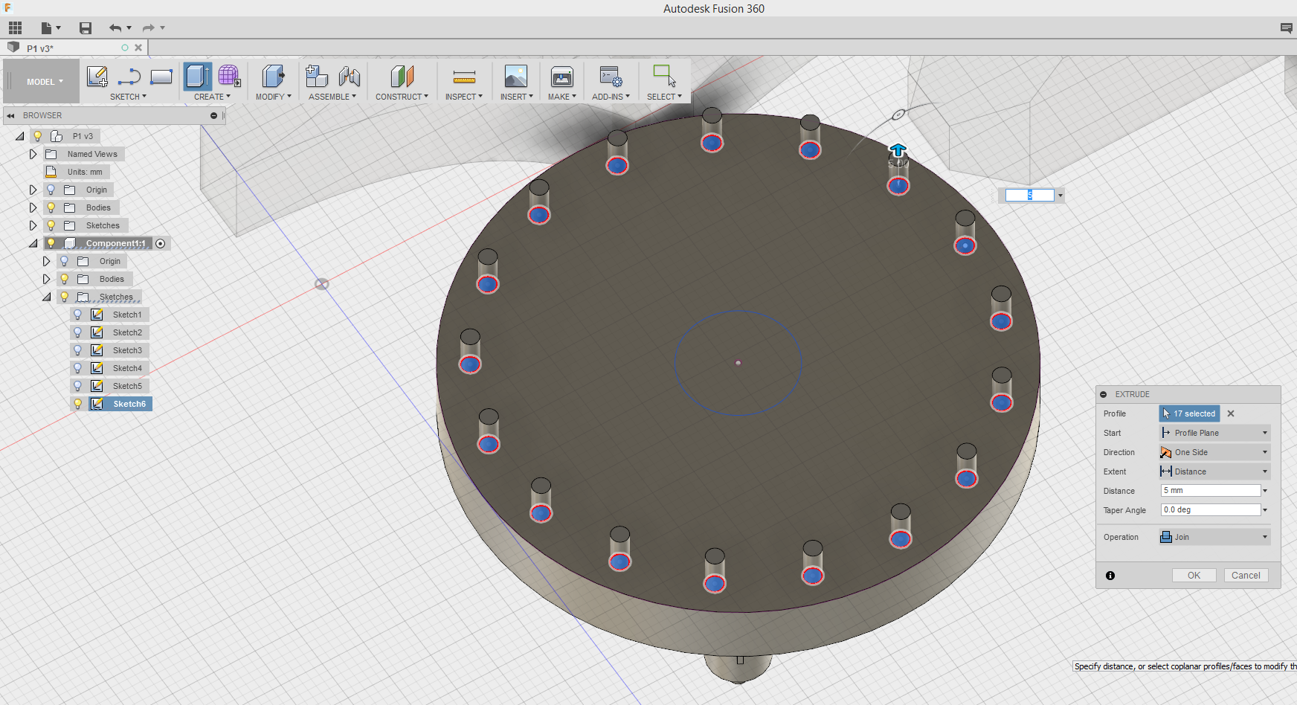Image resolution: width=1297 pixels, height=705 pixels.
Task: Select the Construct plane icon
Action: coord(402,76)
